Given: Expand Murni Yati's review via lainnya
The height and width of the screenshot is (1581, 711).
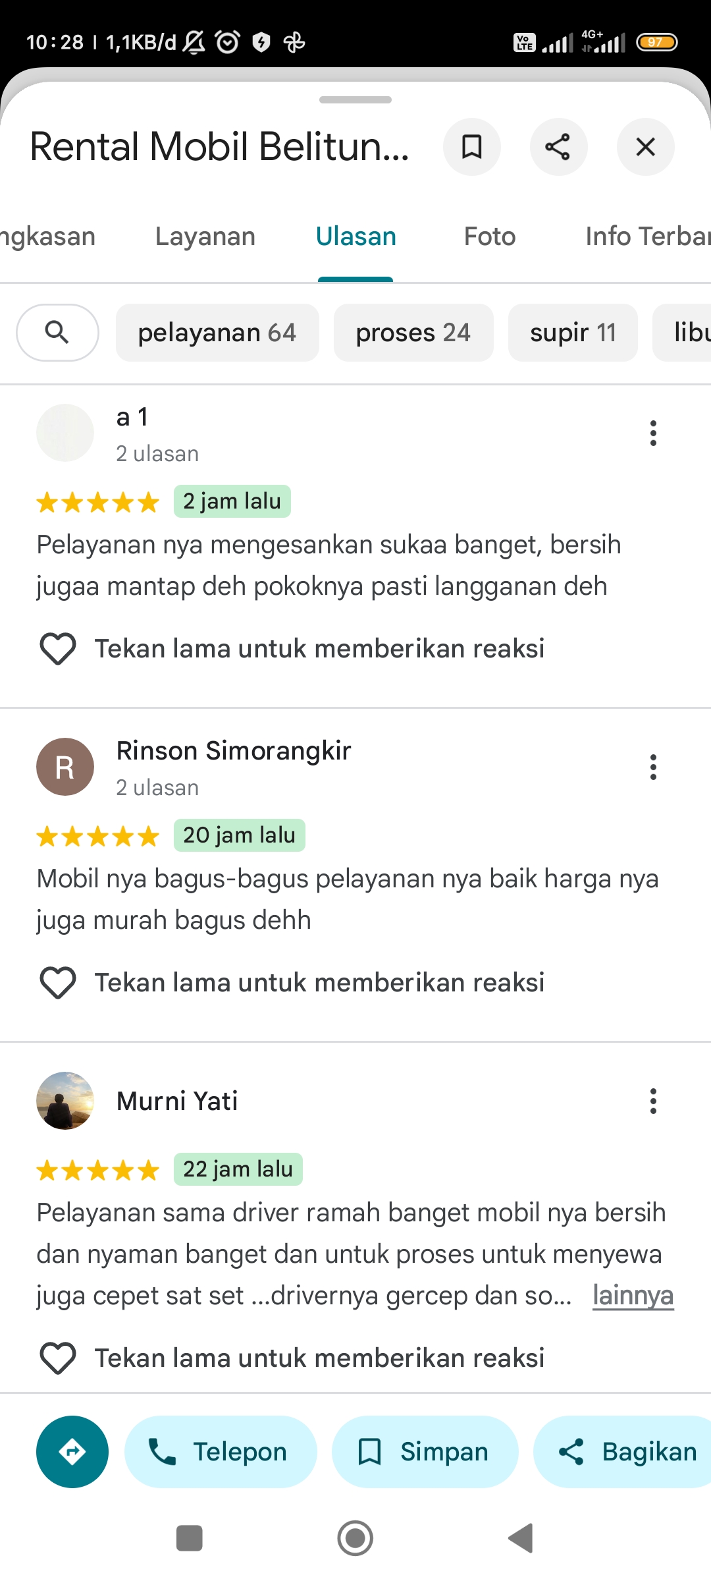Looking at the screenshot, I should click(x=633, y=1296).
